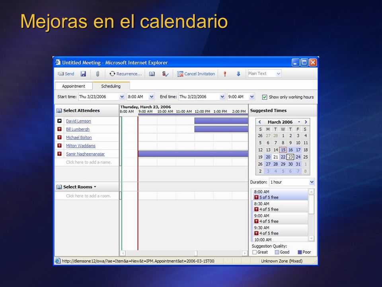Screen dimensions: 382x287
Task: Click the required icon beside Milton Waddams
Action: point(59,146)
